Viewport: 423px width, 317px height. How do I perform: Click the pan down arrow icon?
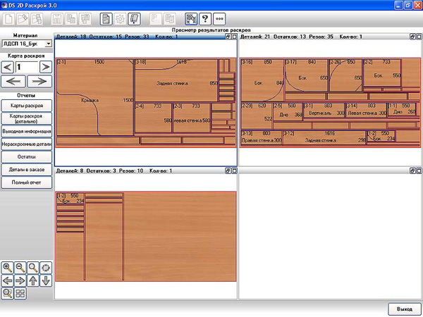coord(46,280)
